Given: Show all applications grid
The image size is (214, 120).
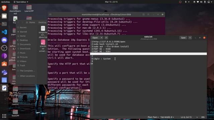Looking at the screenshot, I should pyautogui.click(x=4, y=116).
